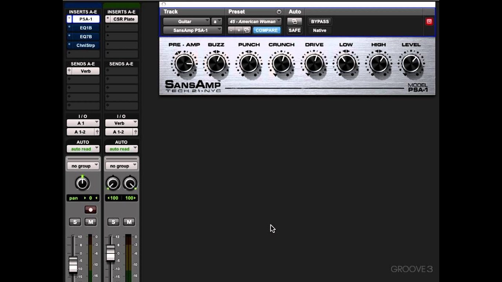This screenshot has height=282, width=502.
Task: Open second track A 1-2 output selector
Action: click(119, 132)
